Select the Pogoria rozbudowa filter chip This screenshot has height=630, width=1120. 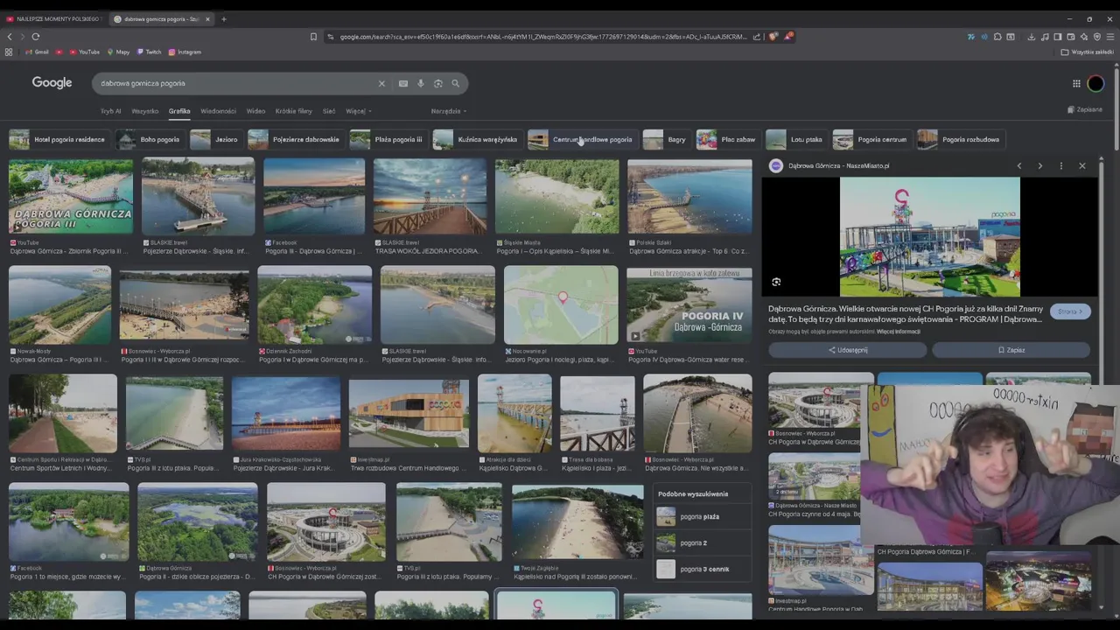click(959, 139)
